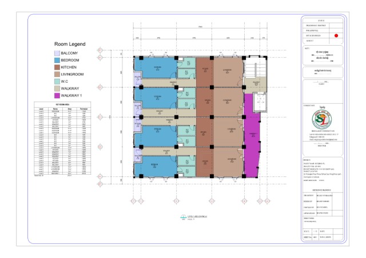Screen dimensions: 366x258
Task: Click the SL company logo
Action: (322, 119)
